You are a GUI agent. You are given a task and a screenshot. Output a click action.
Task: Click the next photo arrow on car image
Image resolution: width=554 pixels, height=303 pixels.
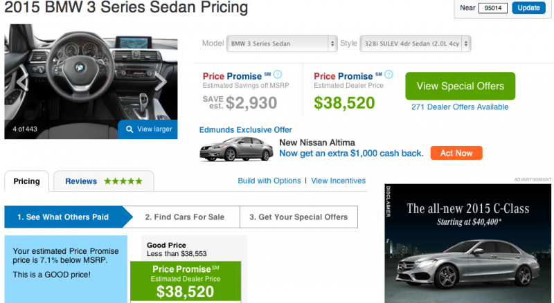[161, 82]
